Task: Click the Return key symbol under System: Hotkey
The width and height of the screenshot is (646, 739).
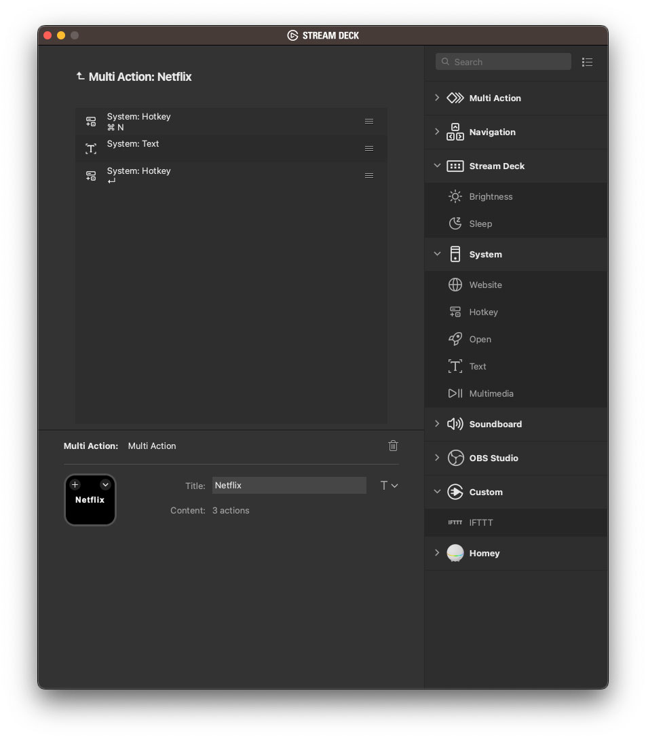Action: click(x=111, y=181)
